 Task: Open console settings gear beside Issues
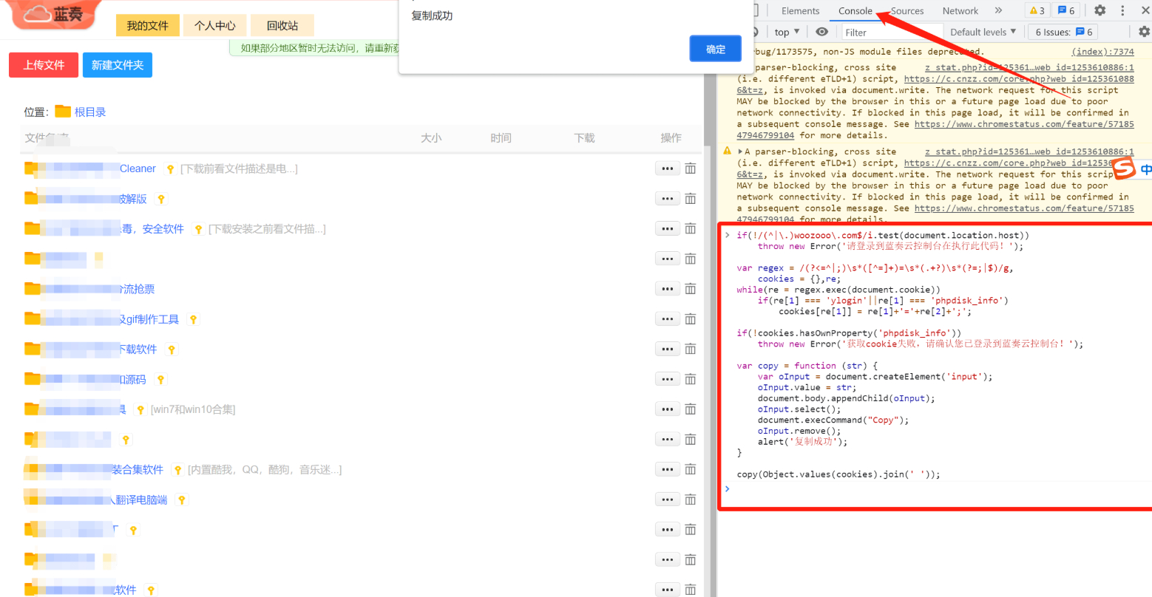pyautogui.click(x=1144, y=32)
